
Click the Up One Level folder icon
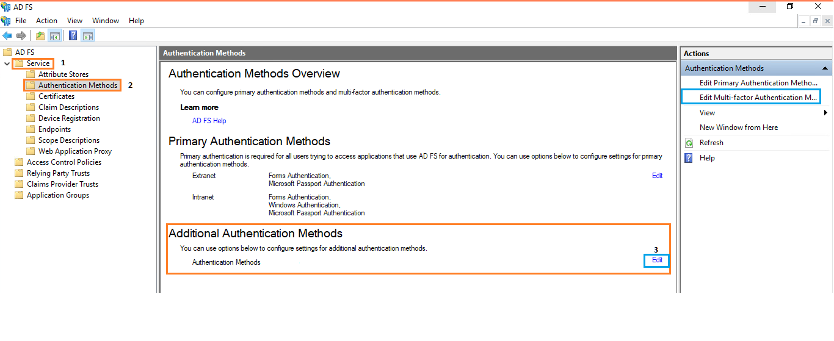[40, 36]
